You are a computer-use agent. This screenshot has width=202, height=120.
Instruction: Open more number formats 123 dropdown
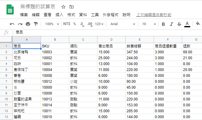click(99, 24)
